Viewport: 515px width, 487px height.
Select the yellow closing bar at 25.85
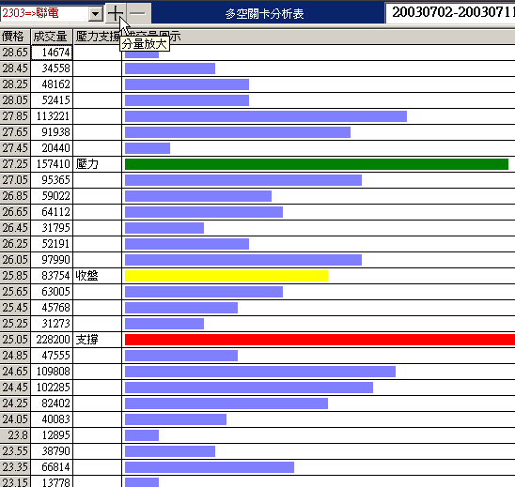click(226, 276)
